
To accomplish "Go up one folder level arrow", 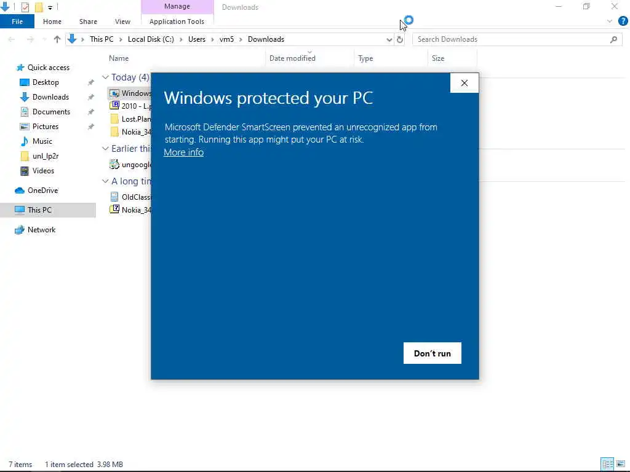I will 57,39.
